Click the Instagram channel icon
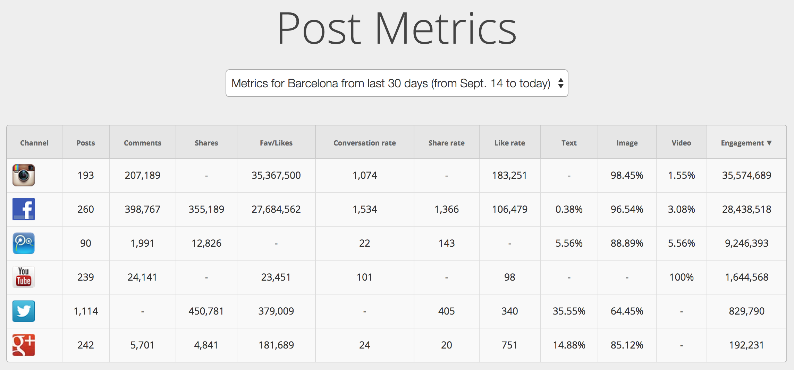The height and width of the screenshot is (370, 794). [x=24, y=175]
